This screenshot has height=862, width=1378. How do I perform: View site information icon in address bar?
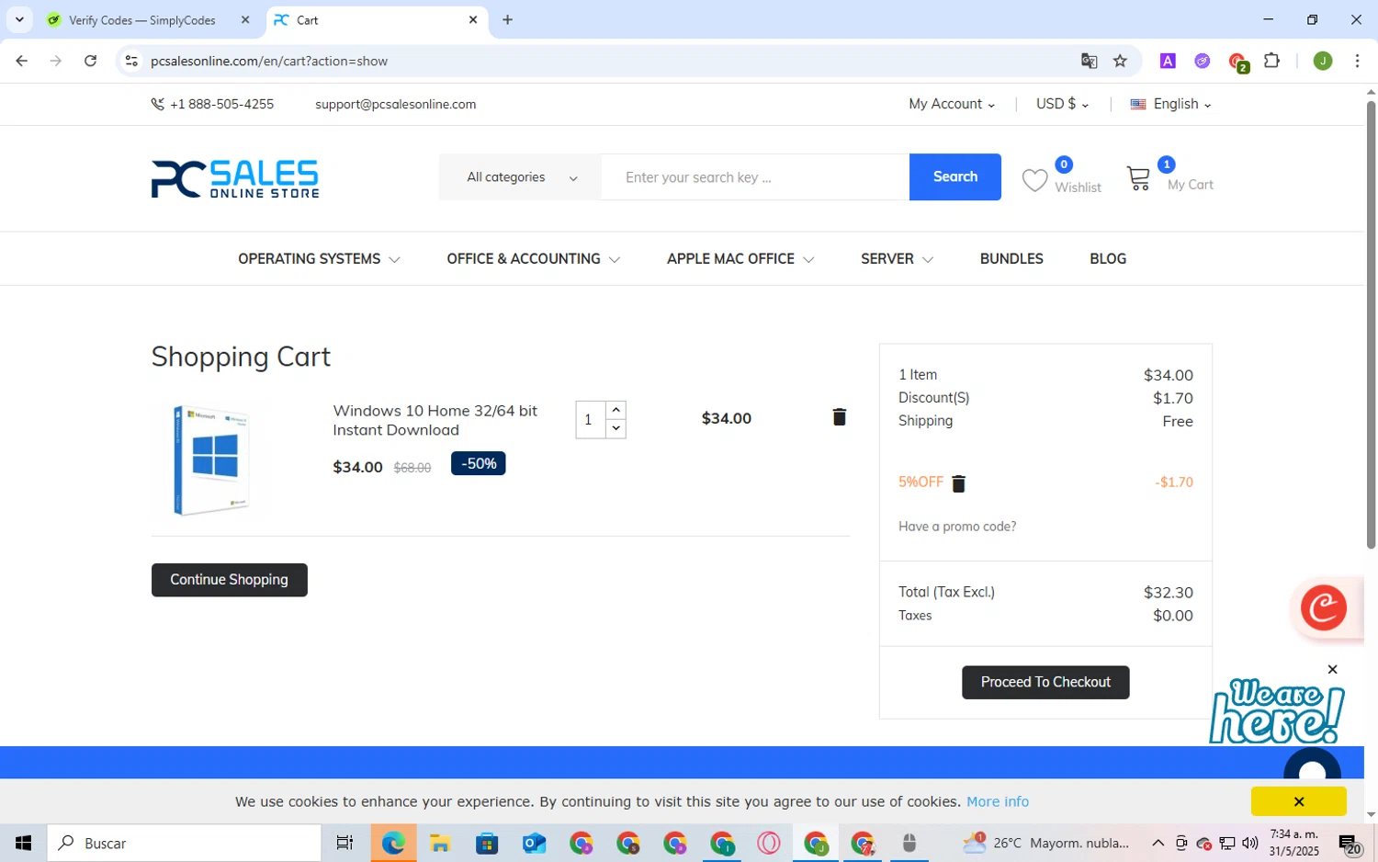coord(131,61)
